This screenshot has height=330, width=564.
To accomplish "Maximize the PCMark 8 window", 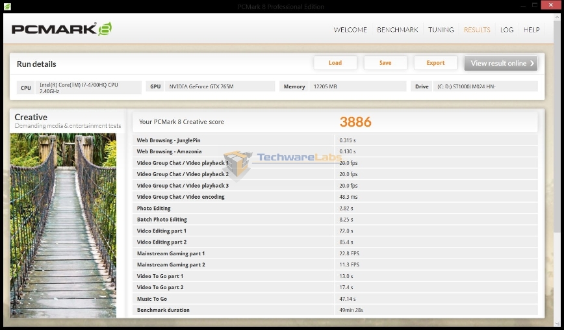I will (535, 5).
